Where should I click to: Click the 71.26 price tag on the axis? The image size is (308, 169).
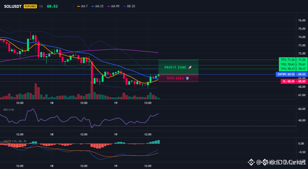(x=302, y=60)
